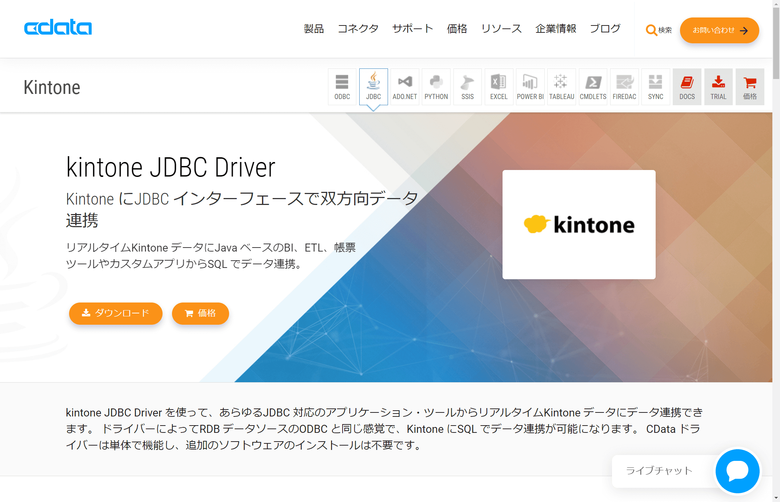
Task: Open the Tableau connector icon
Action: [561, 87]
